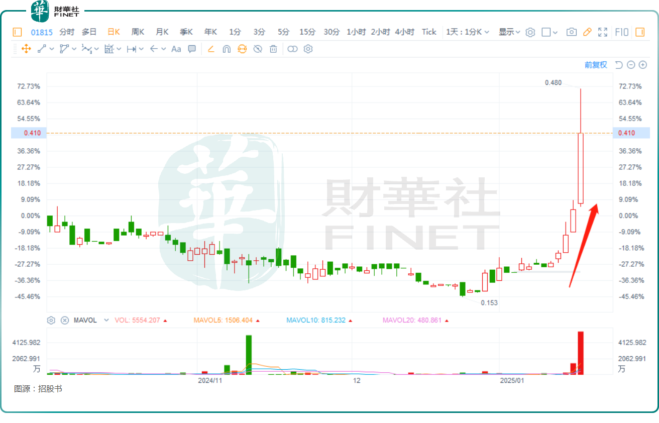Viewport: 659px width, 423px height.
Task: Toggle the orange pencil drawing toolbar
Action: click(587, 32)
